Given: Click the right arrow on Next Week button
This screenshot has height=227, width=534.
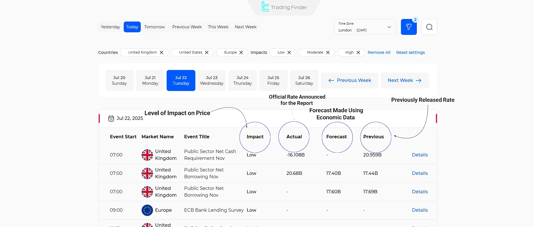Looking at the screenshot, I should (x=419, y=80).
